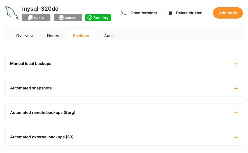Click the trash can icon

(x=170, y=13)
